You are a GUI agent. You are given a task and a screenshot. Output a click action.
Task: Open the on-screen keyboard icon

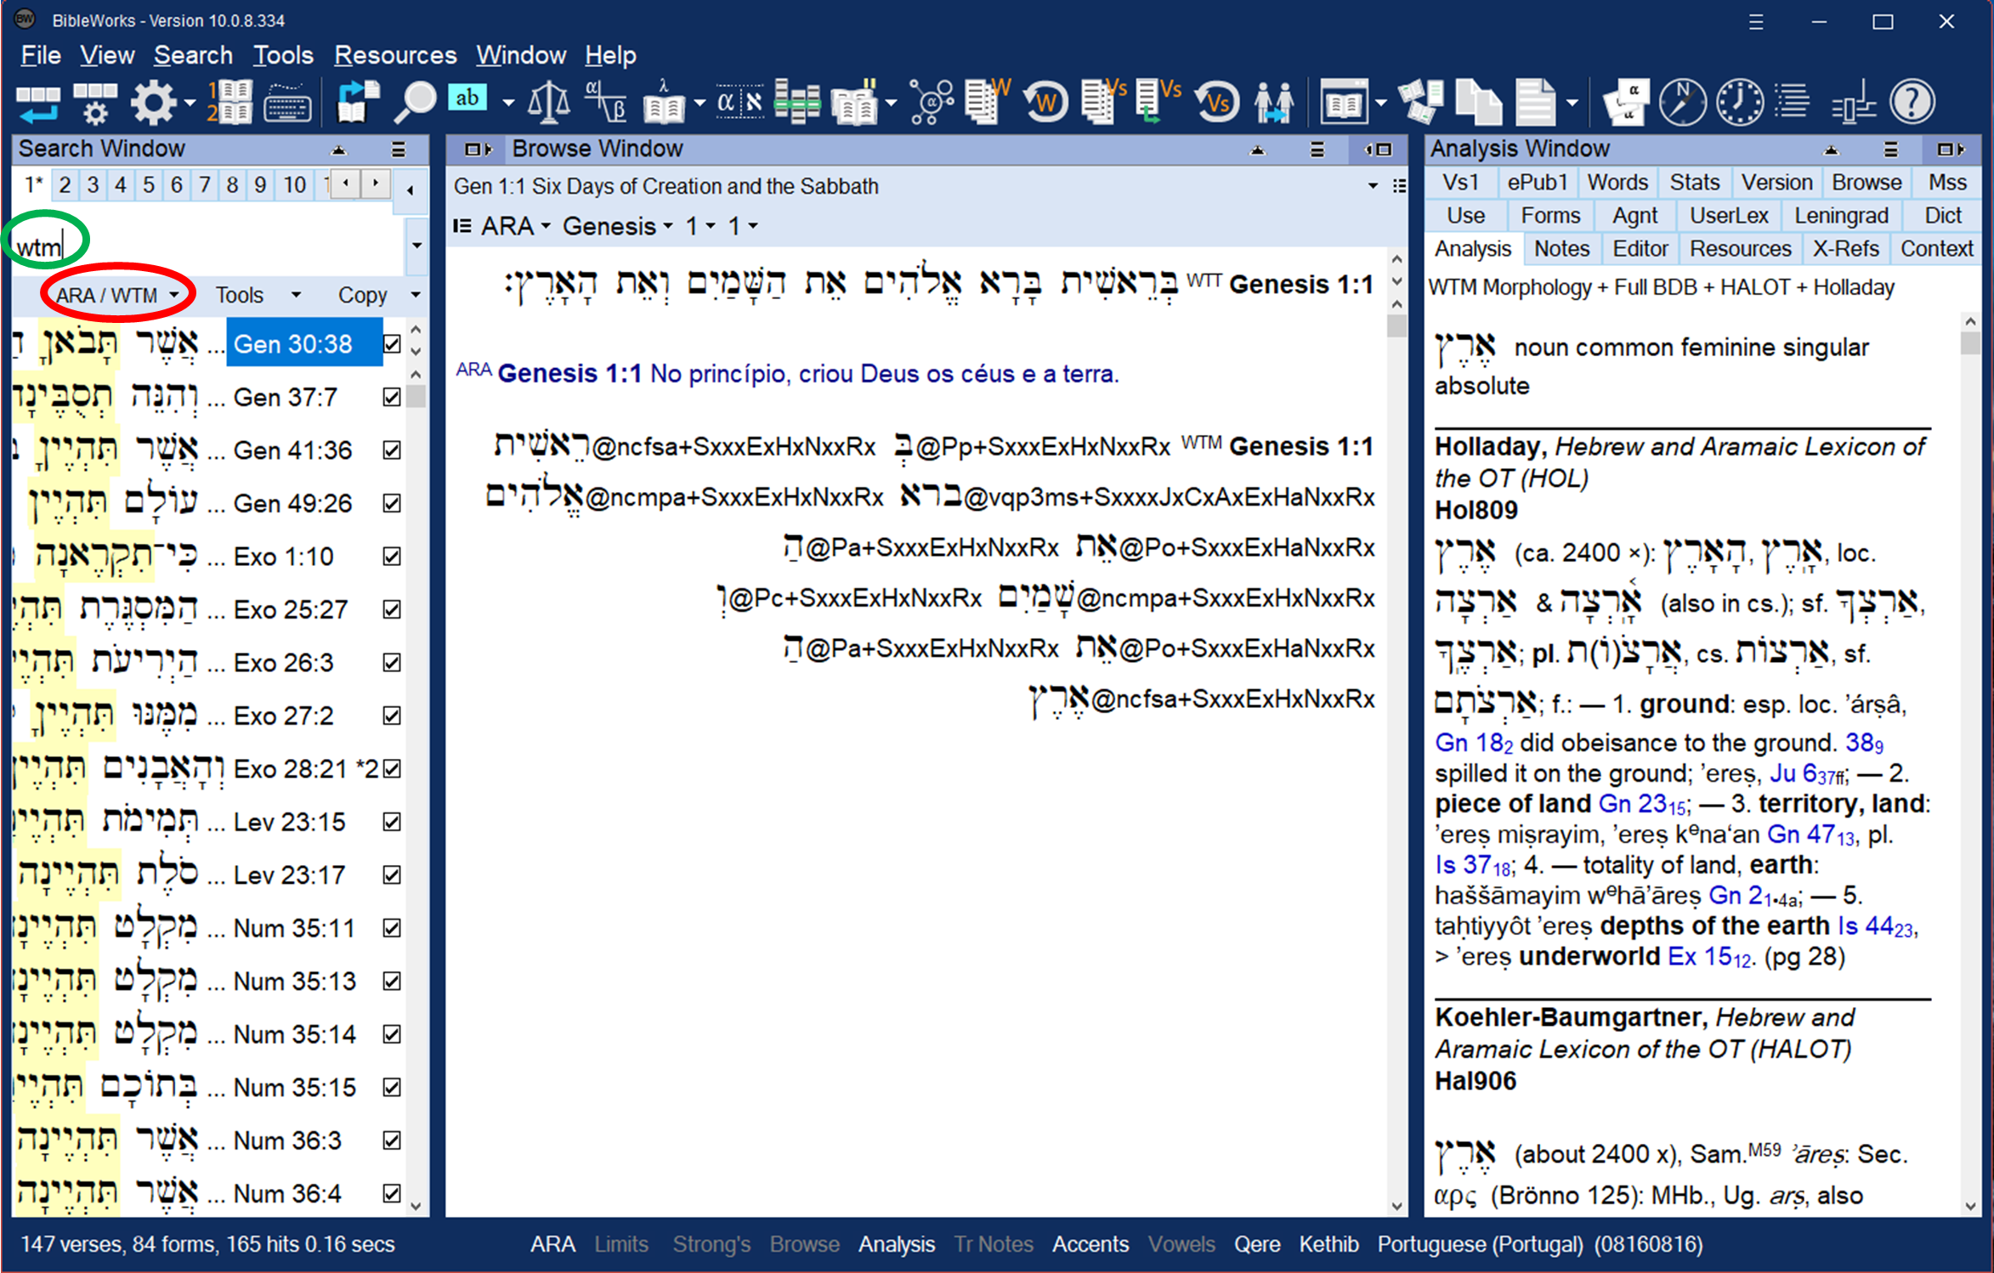point(287,104)
